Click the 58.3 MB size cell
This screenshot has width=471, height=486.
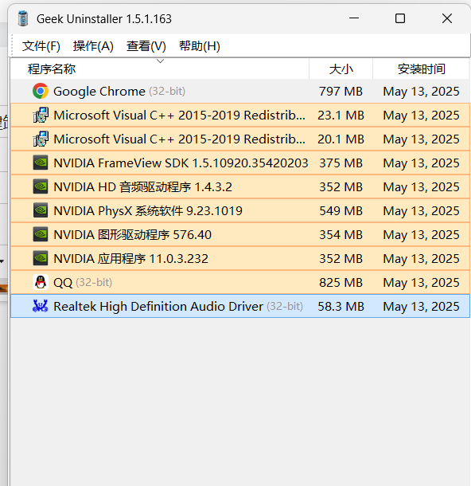[x=341, y=306]
